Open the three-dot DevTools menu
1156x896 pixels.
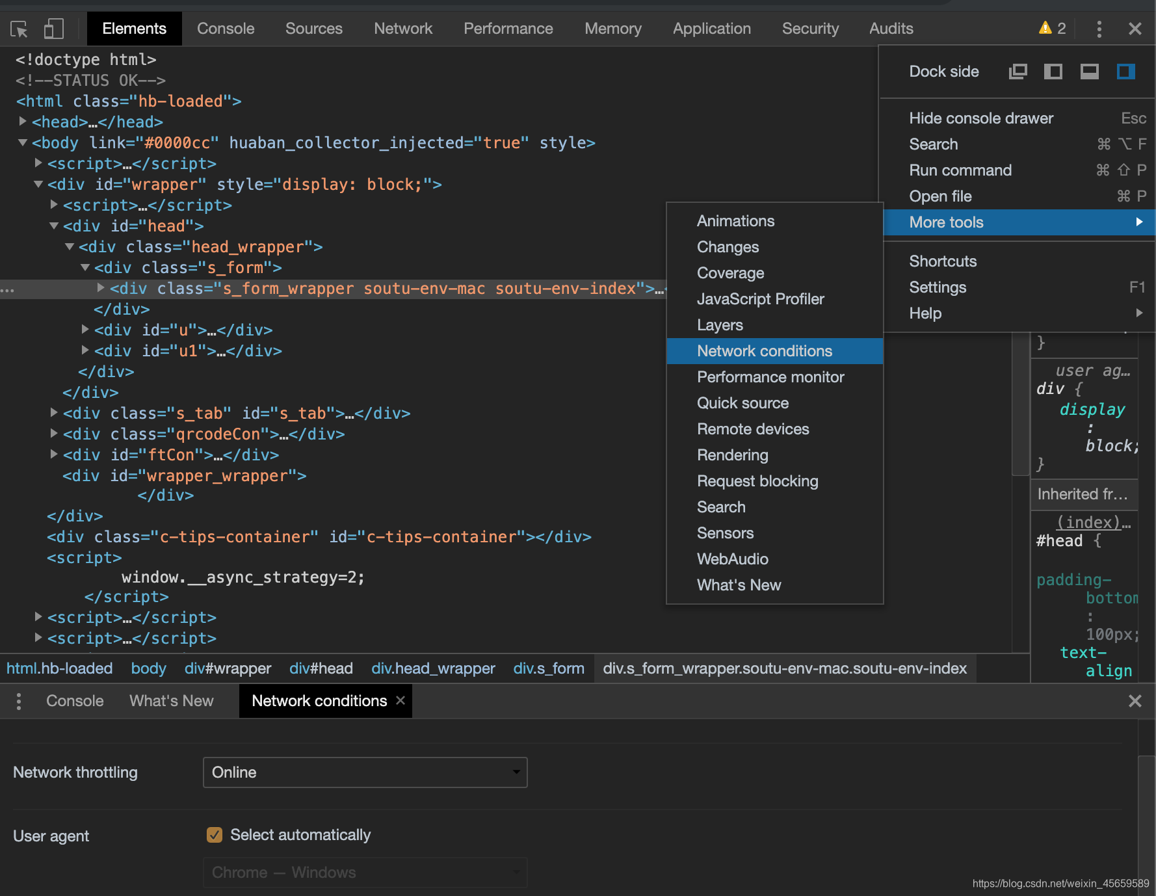coord(1099,29)
